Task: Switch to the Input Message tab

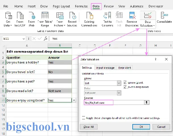Action: [x=105, y=68]
